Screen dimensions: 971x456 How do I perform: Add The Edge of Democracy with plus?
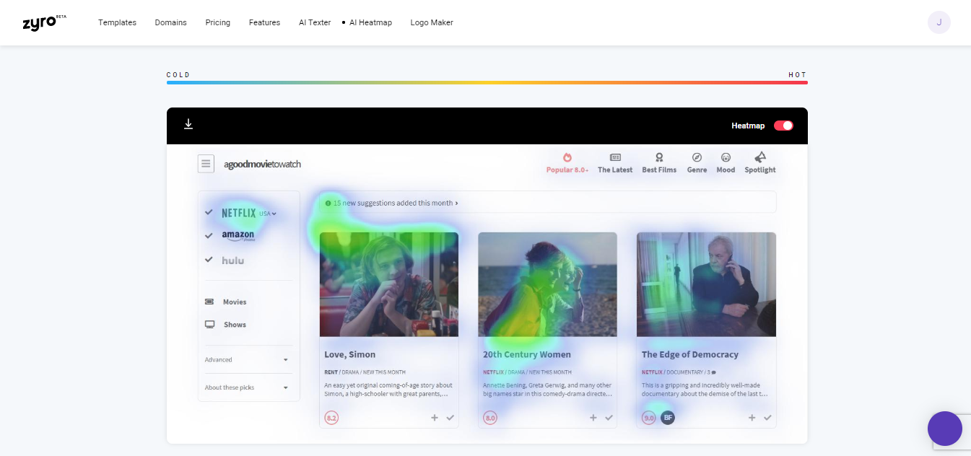752,418
